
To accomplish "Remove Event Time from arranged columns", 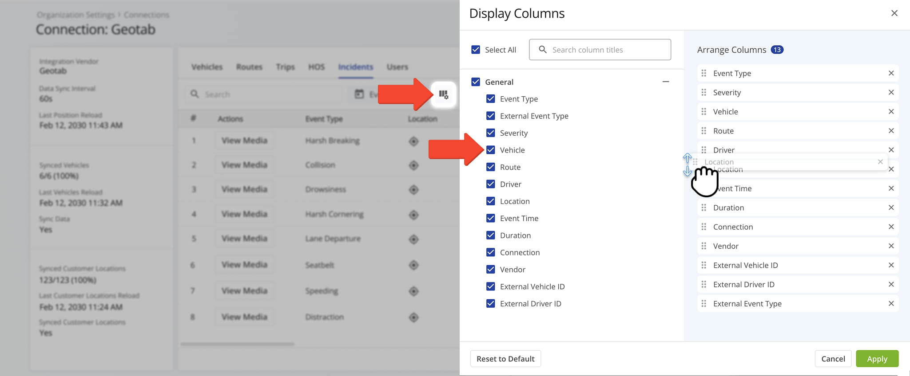I will tap(891, 188).
